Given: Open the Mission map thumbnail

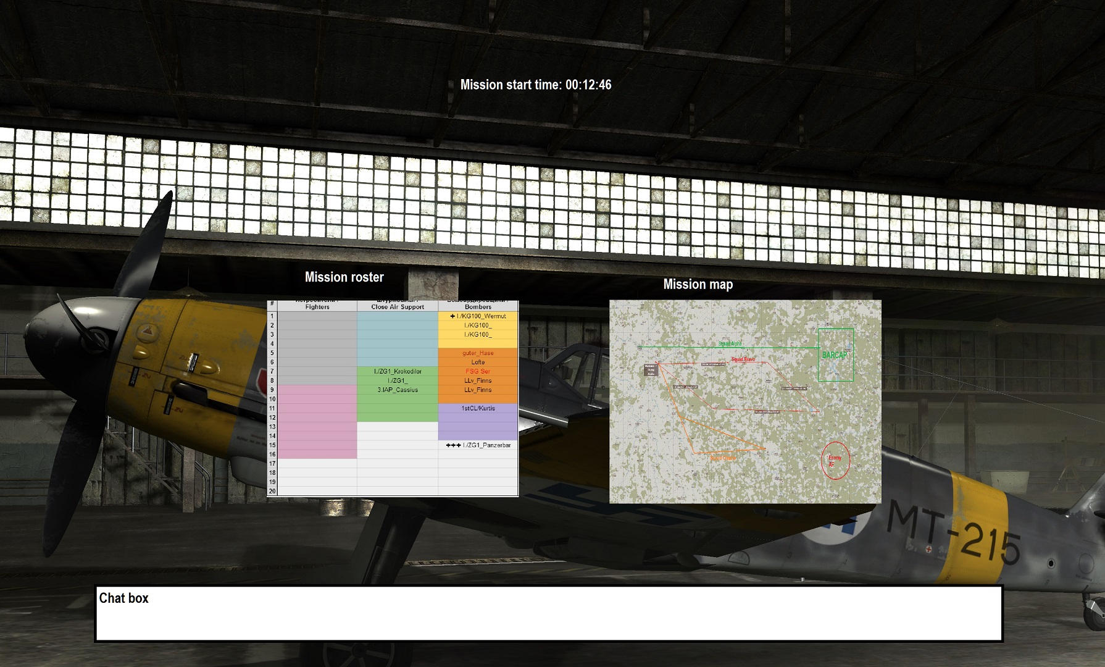Looking at the screenshot, I should tap(745, 401).
